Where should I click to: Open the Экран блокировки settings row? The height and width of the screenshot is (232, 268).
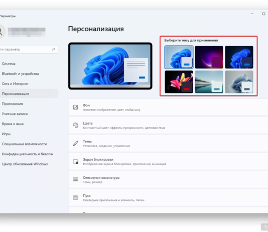pyautogui.click(x=168, y=162)
